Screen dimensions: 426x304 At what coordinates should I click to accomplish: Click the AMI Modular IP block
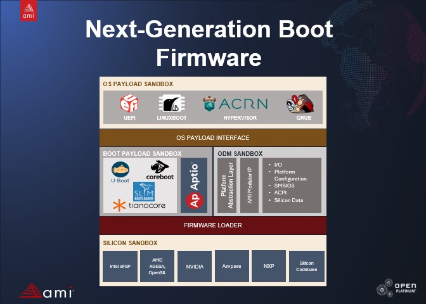pos(249,185)
